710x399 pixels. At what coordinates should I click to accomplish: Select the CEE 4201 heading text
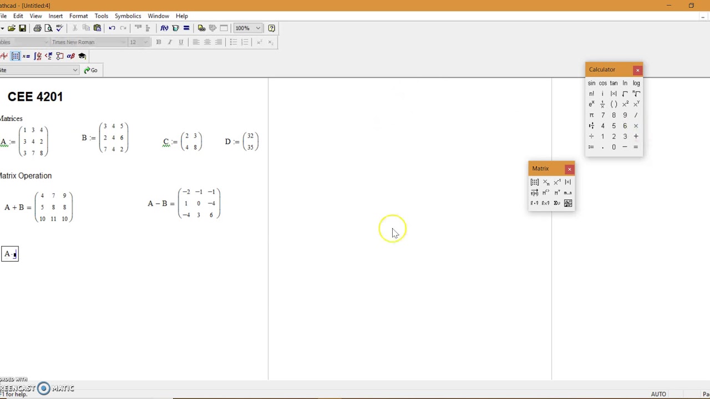point(35,97)
